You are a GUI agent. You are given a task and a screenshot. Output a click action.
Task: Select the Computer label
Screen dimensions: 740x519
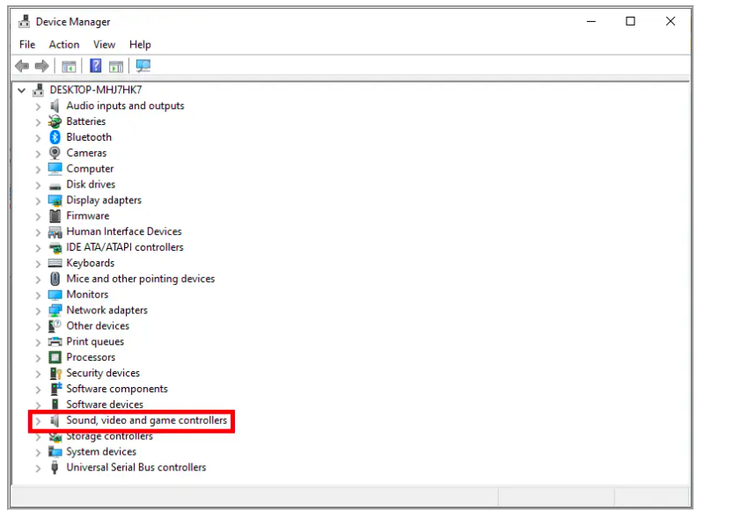(x=90, y=168)
